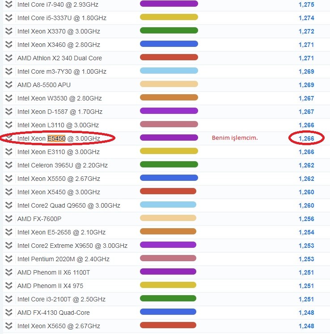Expand the Intel Xeon X5450 row chevron
Screen dimensions: 330x334
pyautogui.click(x=9, y=192)
